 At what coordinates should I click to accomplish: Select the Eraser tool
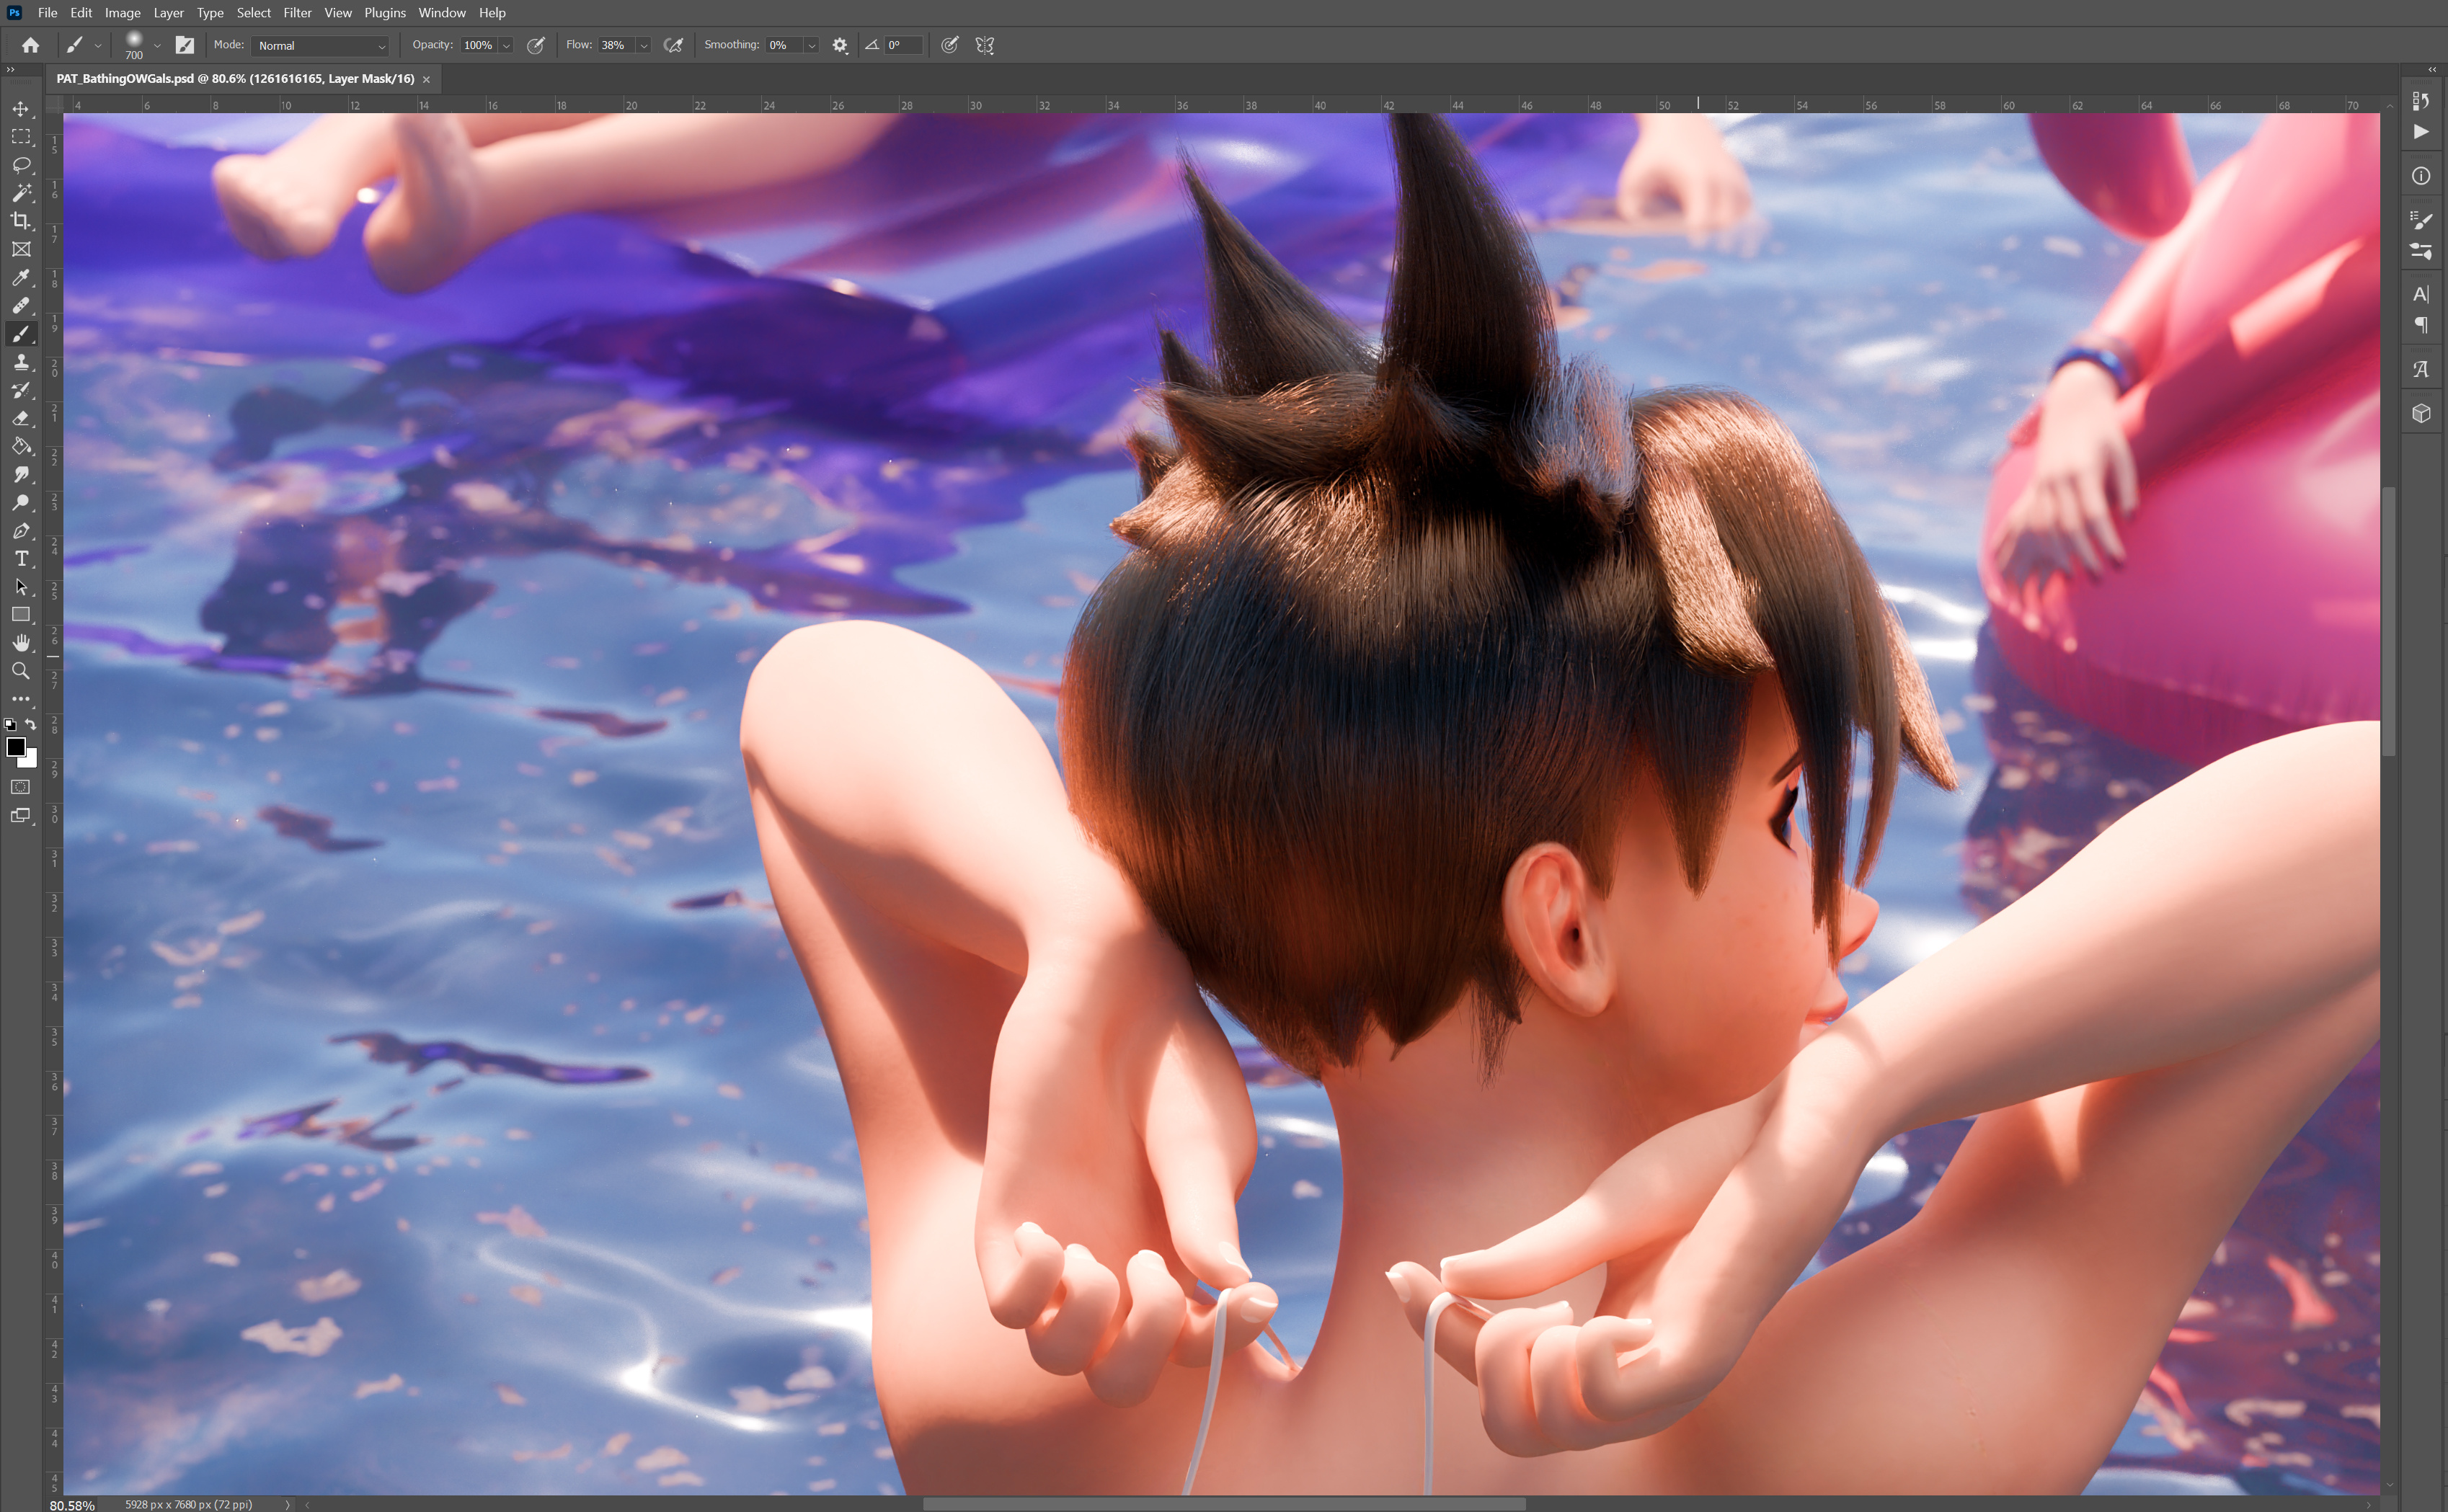[21, 418]
